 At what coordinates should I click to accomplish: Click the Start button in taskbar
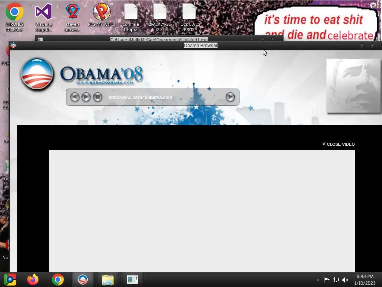click(x=10, y=280)
